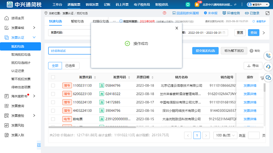Open 发票详情 for 深圳小鹅网络技术有限公司

tap(250, 111)
